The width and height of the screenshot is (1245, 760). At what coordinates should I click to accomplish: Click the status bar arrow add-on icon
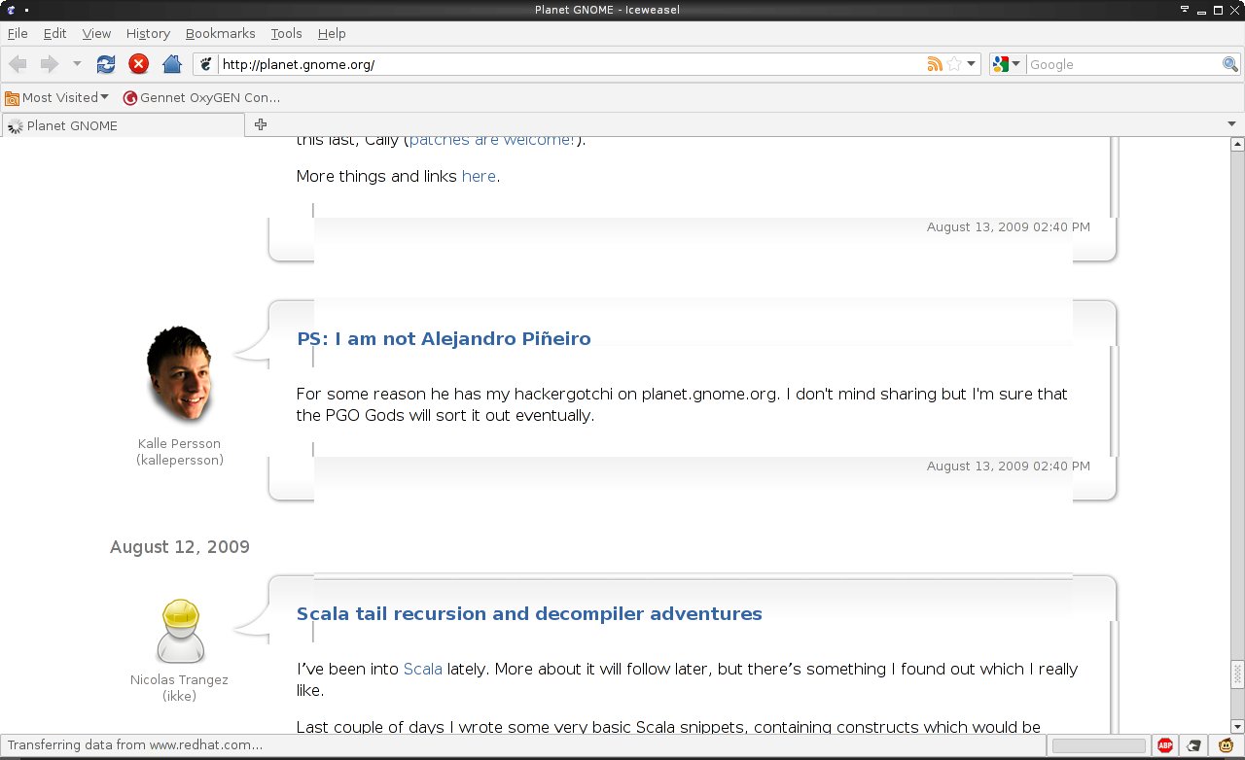[1193, 745]
